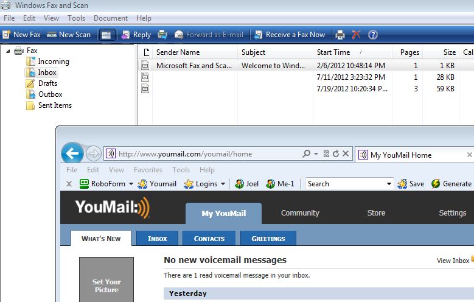Viewport: 474px width, 302px height.
Task: Open the Tools menu in Windows Fax and Scan
Action: click(x=76, y=18)
